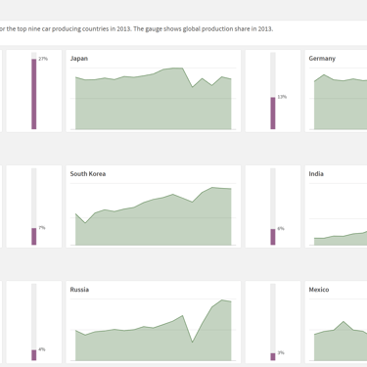The height and width of the screenshot is (367, 367).
Task: Click the 27% purple gauge bar
Action: [x=34, y=94]
